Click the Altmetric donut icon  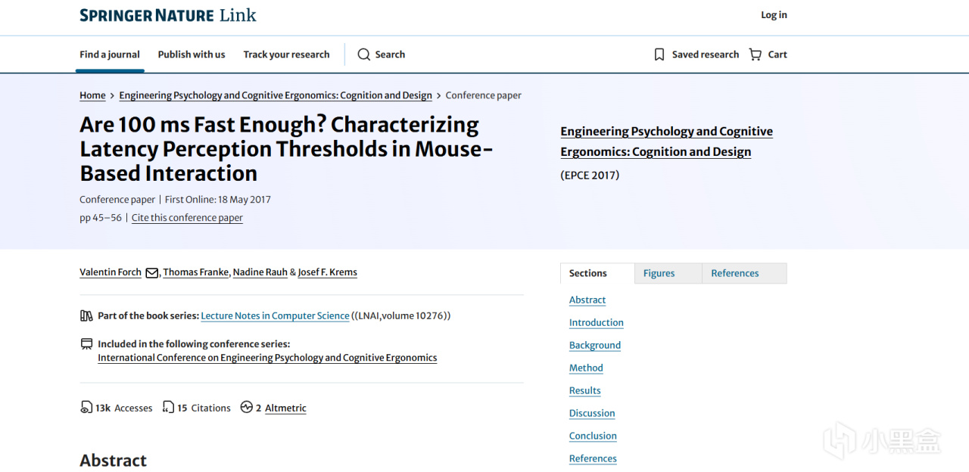point(246,408)
